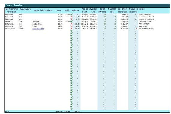The image size is (171, 114).
Task: Select the 20-Jun-18 end date cell
Action: point(94,19)
